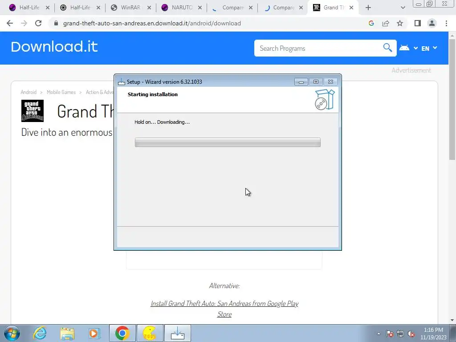Click the share page icon

(386, 23)
